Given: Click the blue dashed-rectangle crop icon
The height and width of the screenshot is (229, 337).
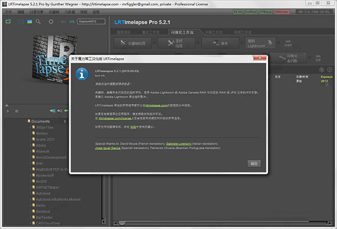Looking at the screenshot, I should click(x=21, y=21).
